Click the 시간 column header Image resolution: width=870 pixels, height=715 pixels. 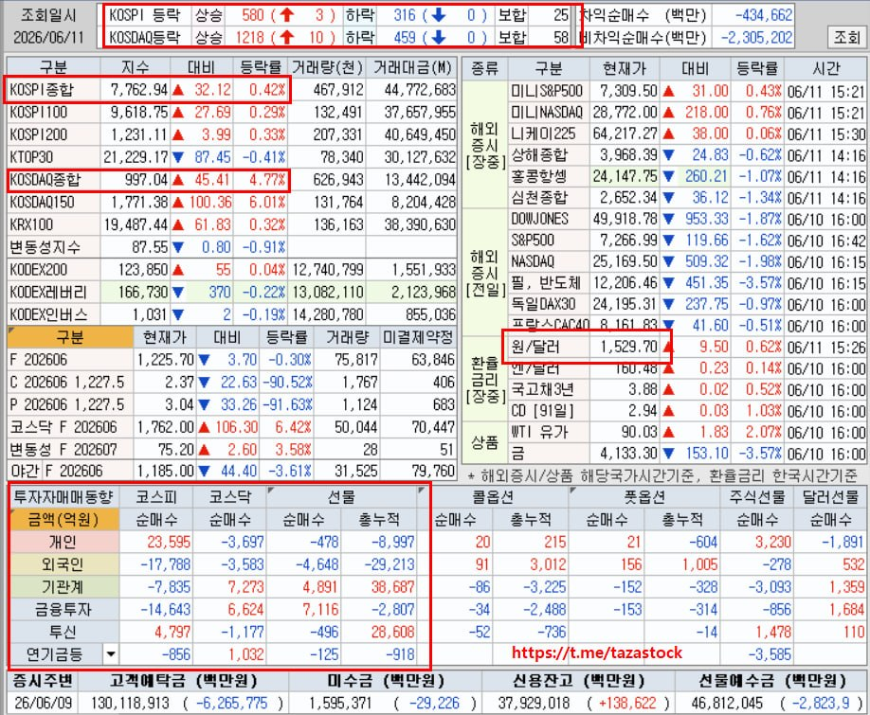825,68
